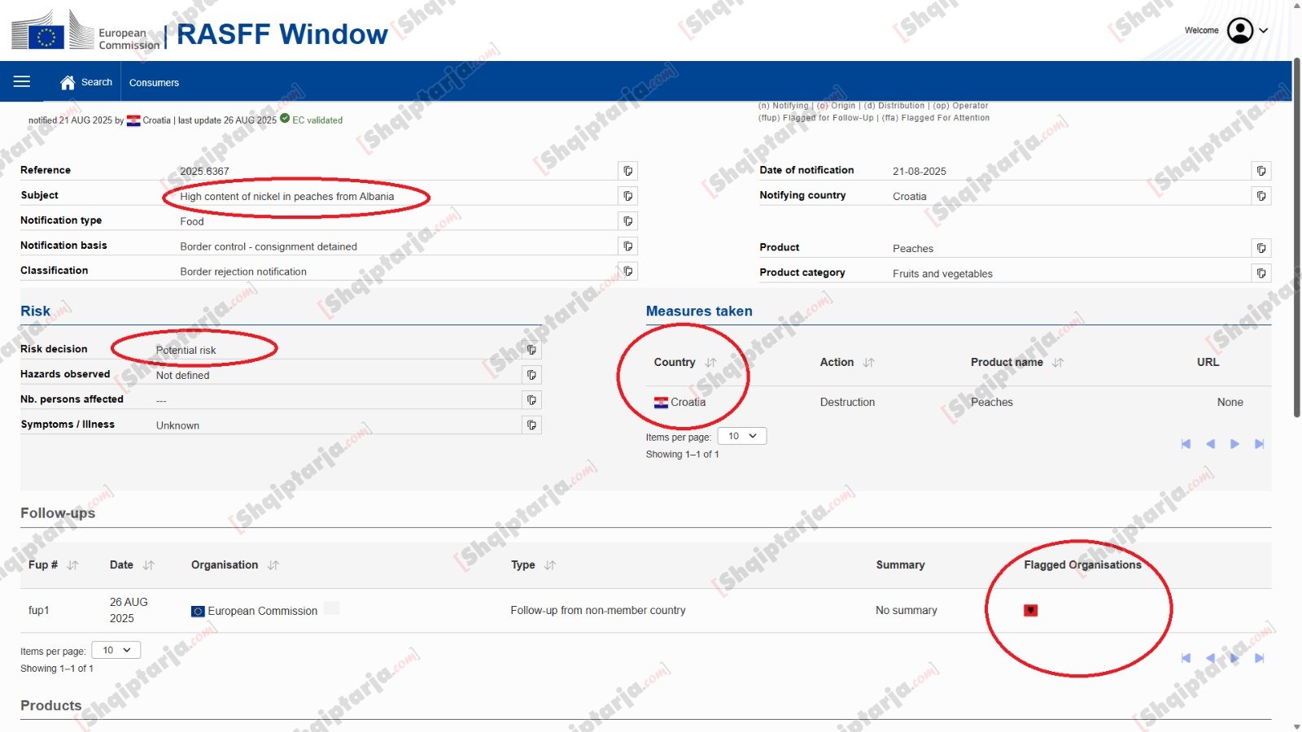Sort Follow-ups by Organisation column
This screenshot has height=732, width=1302.
[x=273, y=565]
